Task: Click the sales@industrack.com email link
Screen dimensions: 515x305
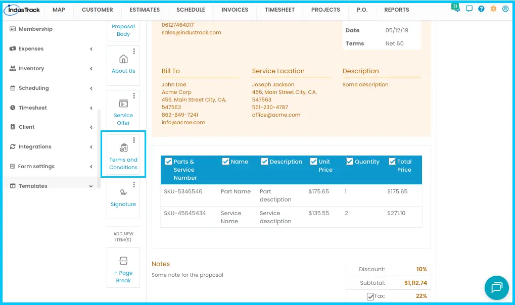Action: click(192, 32)
